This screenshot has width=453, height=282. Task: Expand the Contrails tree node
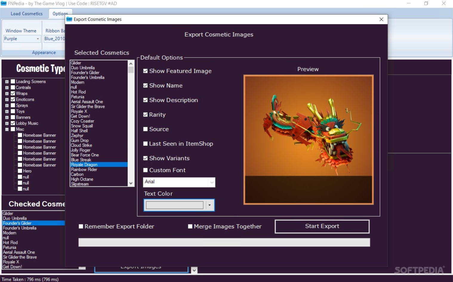[7, 88]
